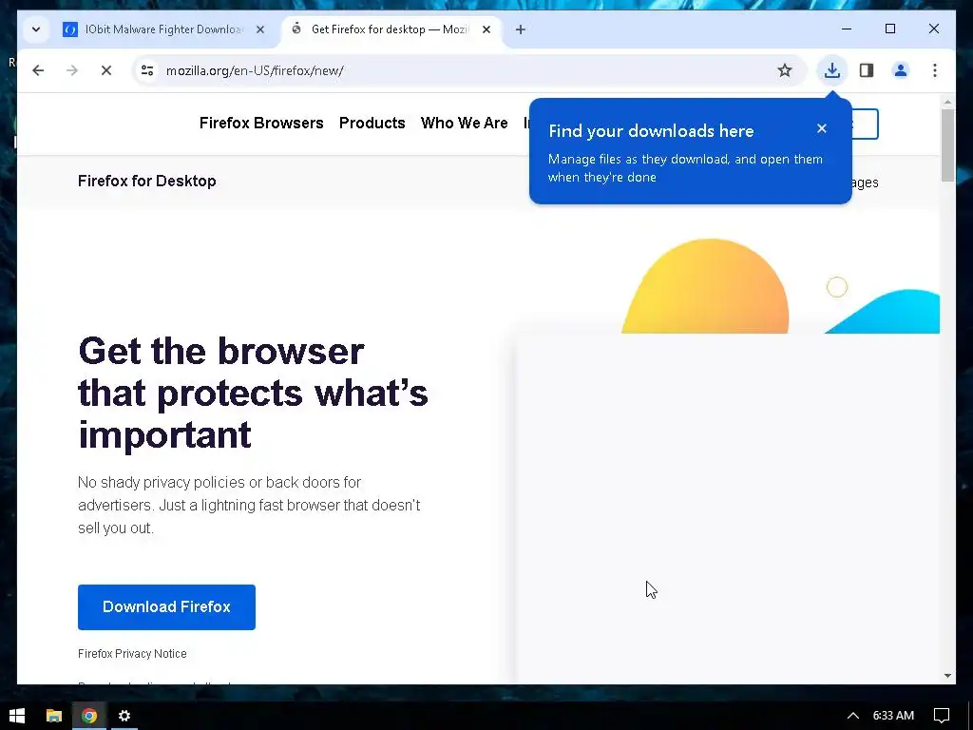Open the Who We Are menu

464,123
